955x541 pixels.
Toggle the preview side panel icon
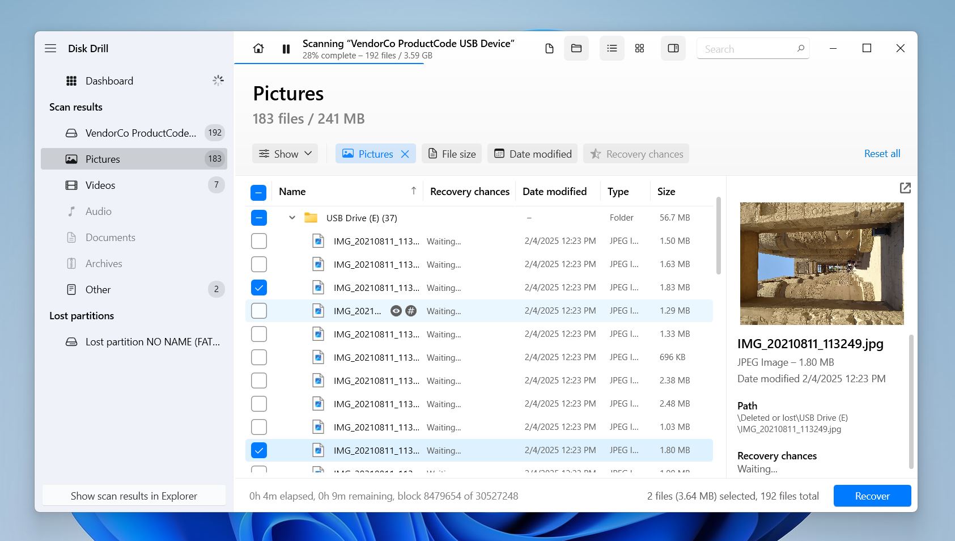click(673, 48)
